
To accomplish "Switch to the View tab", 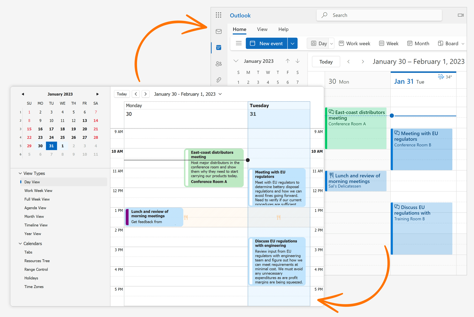I will (262, 29).
